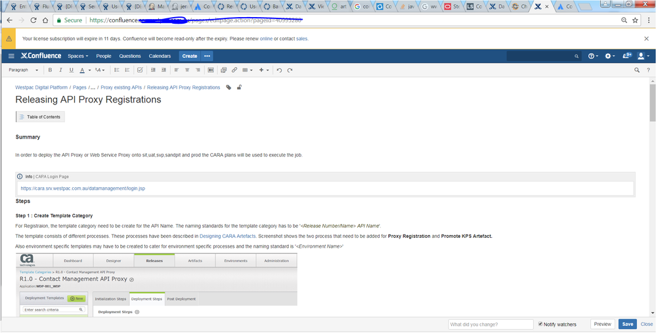Open Pages breadcrumb link
The height and width of the screenshot is (333, 656).
pos(79,87)
